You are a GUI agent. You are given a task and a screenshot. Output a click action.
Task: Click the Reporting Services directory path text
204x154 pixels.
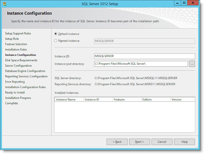(135, 84)
